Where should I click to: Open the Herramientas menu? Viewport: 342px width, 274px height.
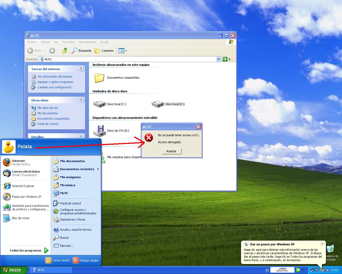(87, 42)
